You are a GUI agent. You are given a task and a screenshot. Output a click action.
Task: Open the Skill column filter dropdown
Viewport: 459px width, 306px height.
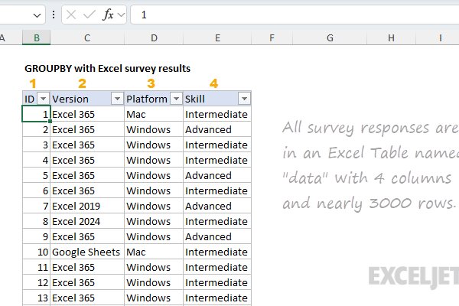(x=244, y=99)
